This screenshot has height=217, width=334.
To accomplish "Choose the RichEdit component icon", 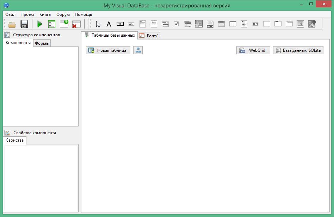I will [x=154, y=24].
